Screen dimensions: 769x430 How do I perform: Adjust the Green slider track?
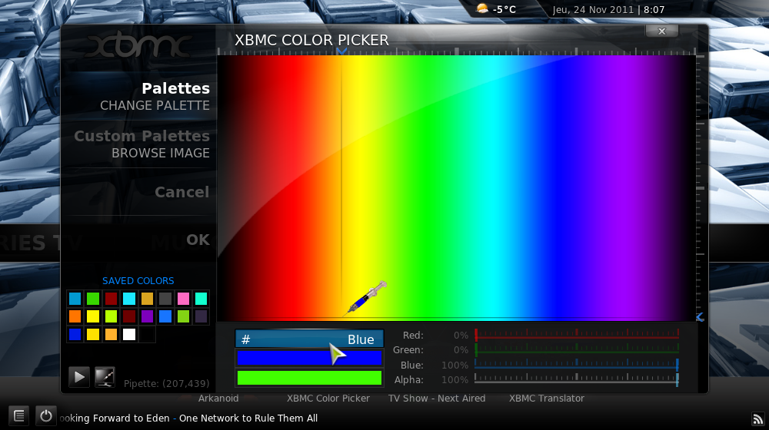coord(577,349)
